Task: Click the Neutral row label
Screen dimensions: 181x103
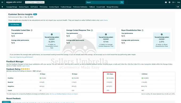Action: (x=10, y=82)
